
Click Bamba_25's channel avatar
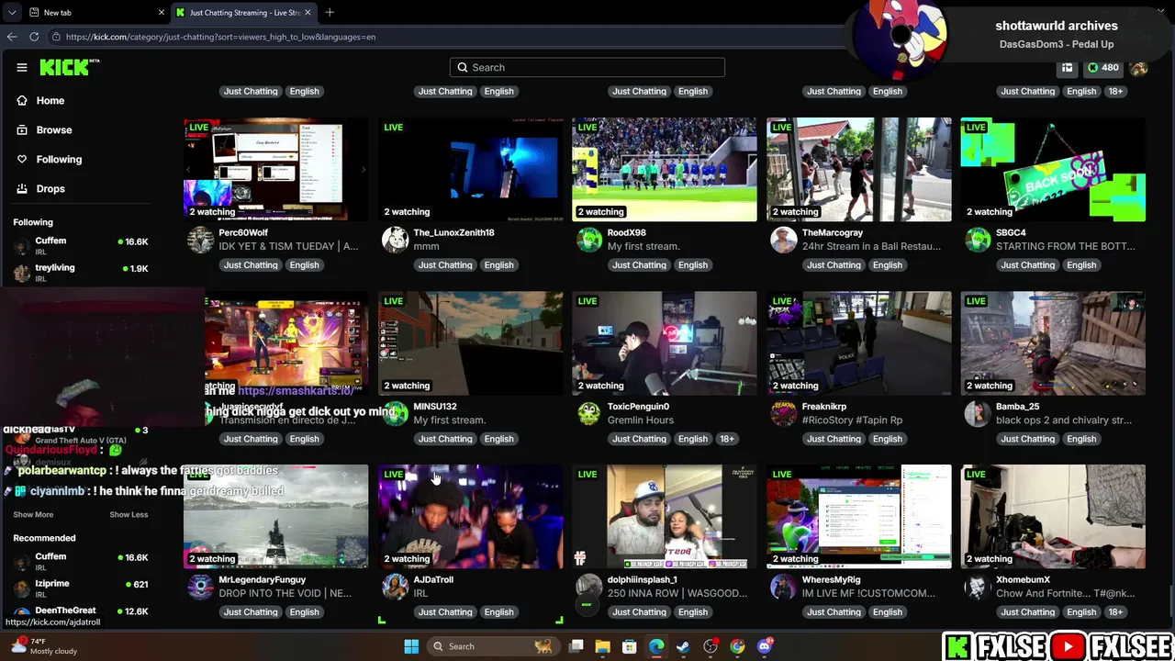978,413
